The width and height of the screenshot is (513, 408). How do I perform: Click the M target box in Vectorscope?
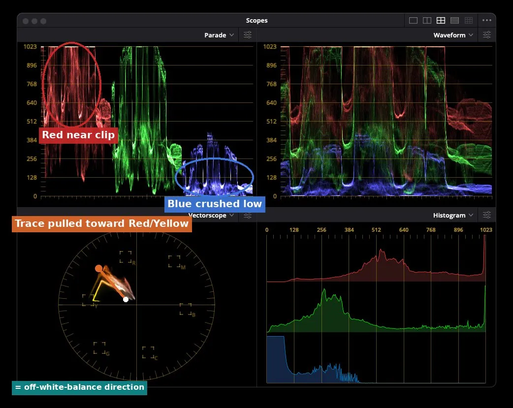coord(174,261)
